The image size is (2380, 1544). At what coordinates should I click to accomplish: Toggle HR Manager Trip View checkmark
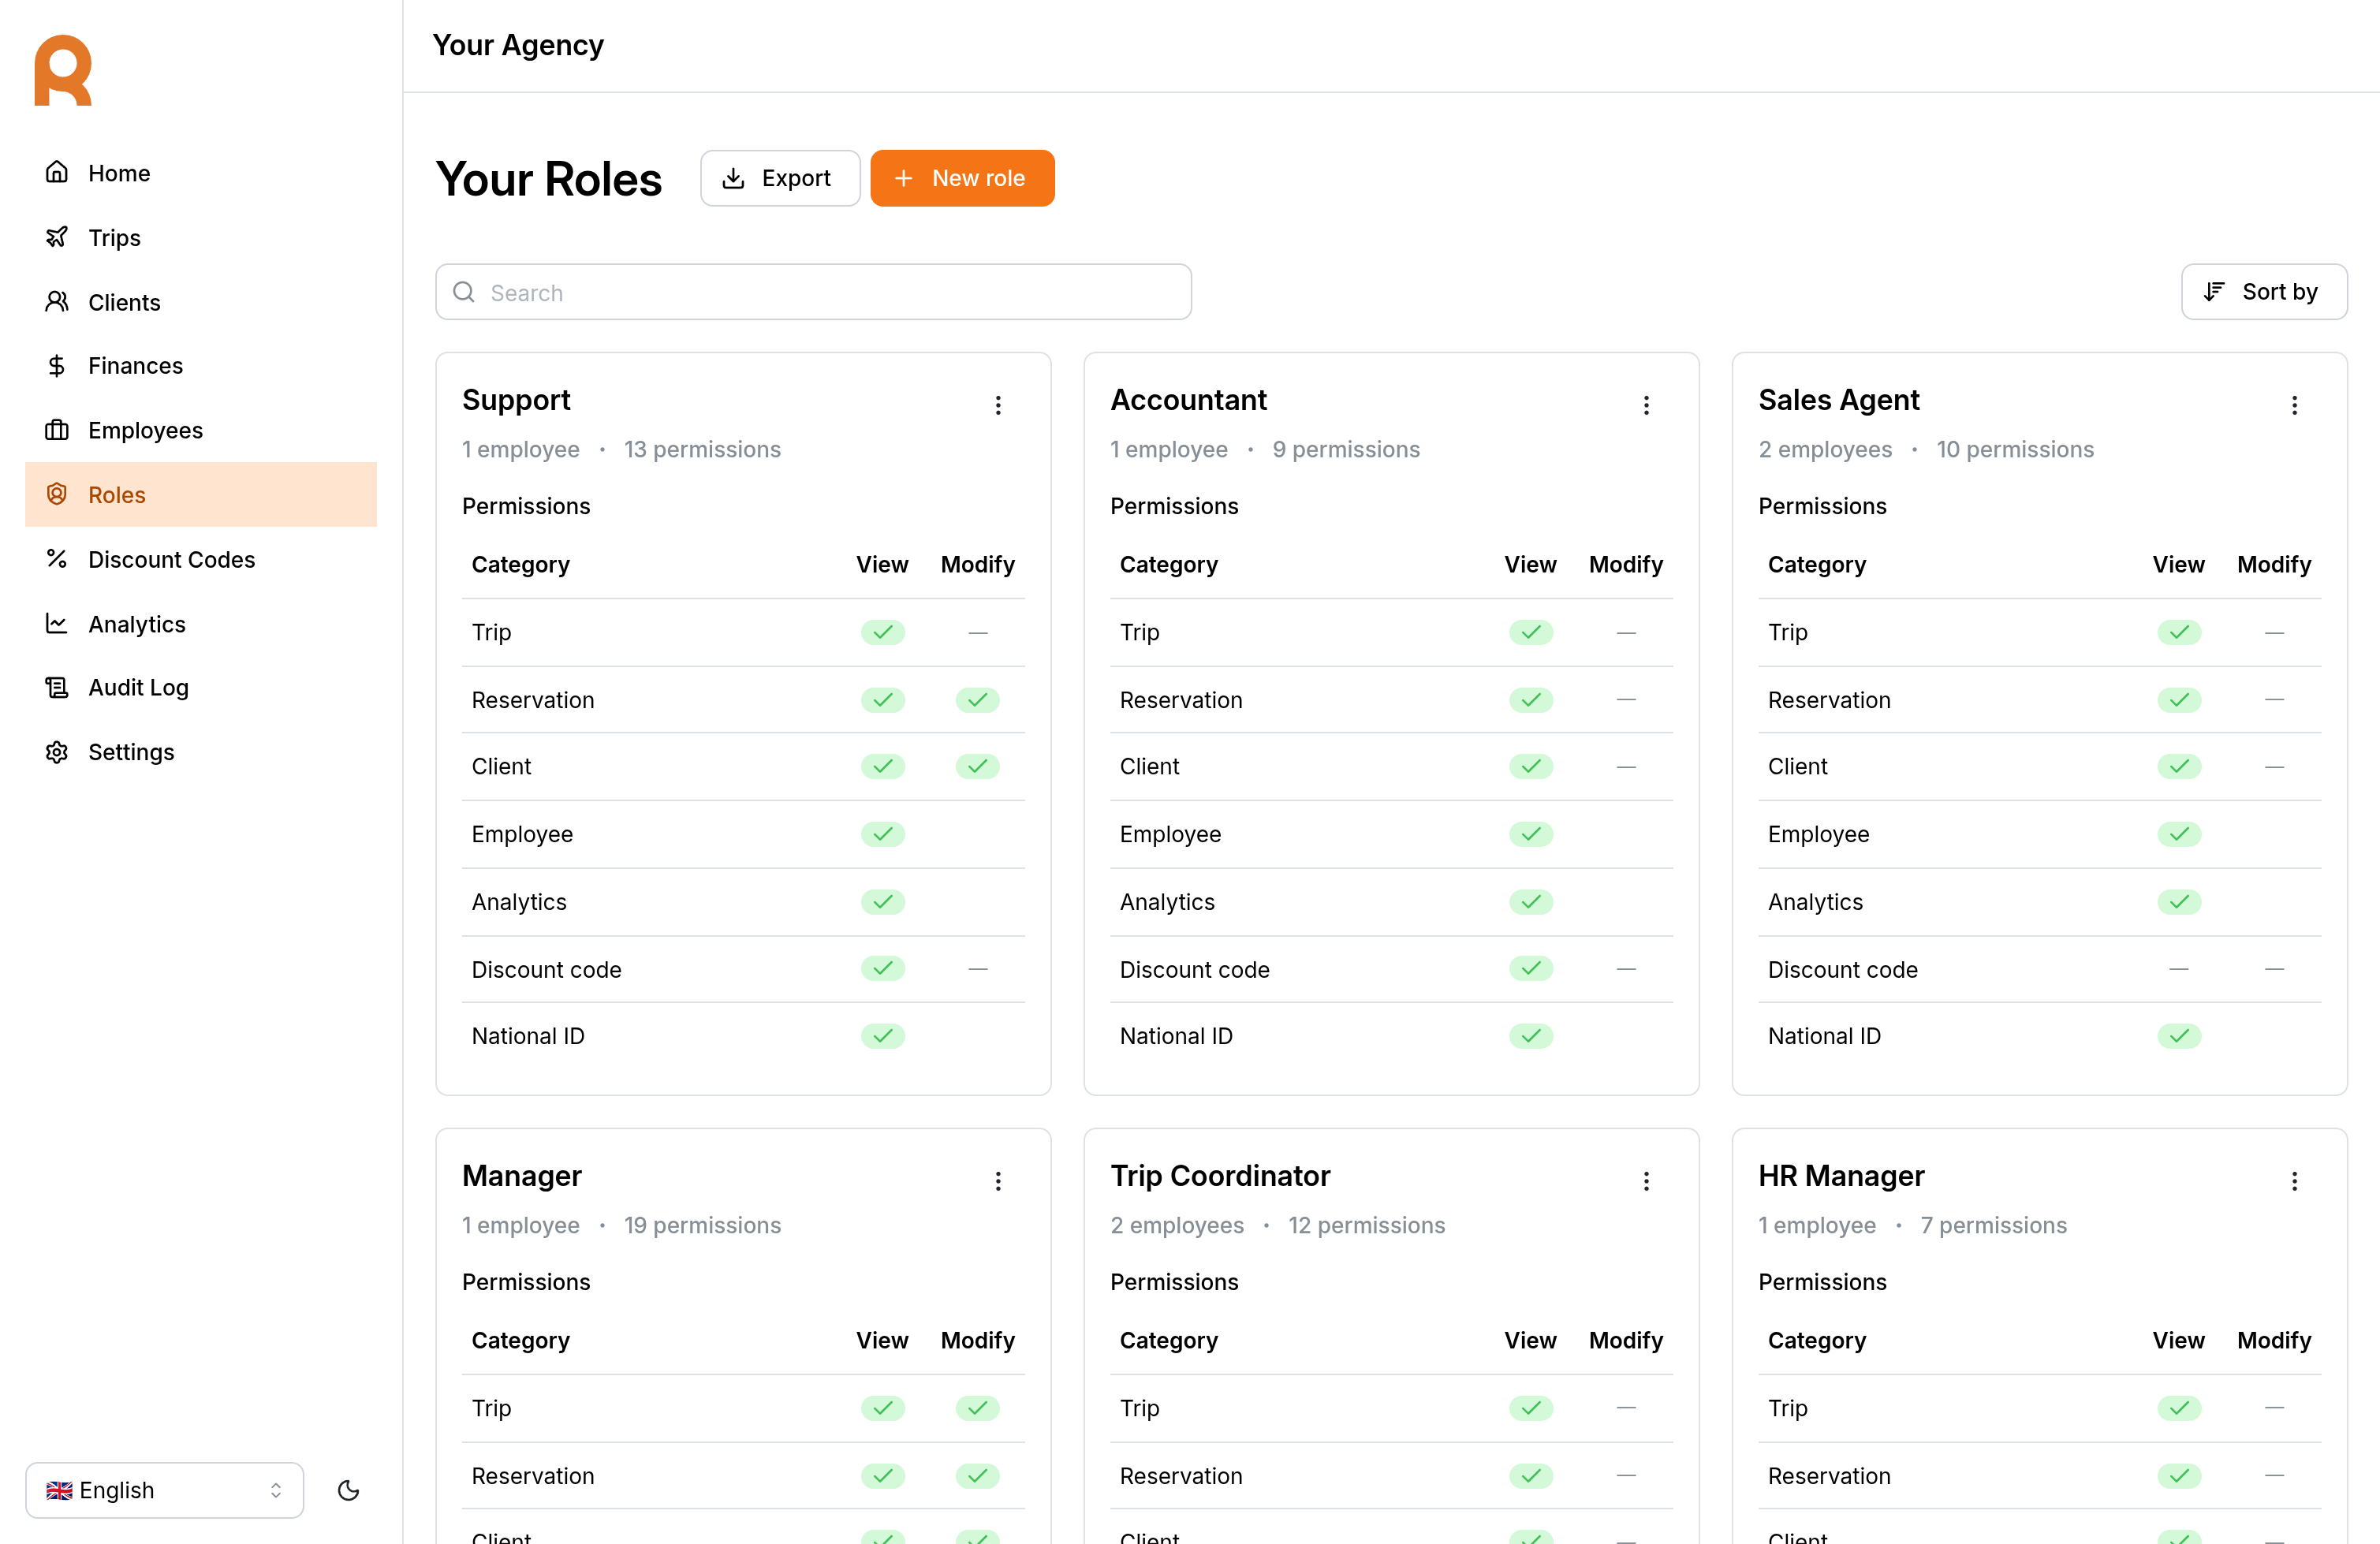click(x=2178, y=1408)
